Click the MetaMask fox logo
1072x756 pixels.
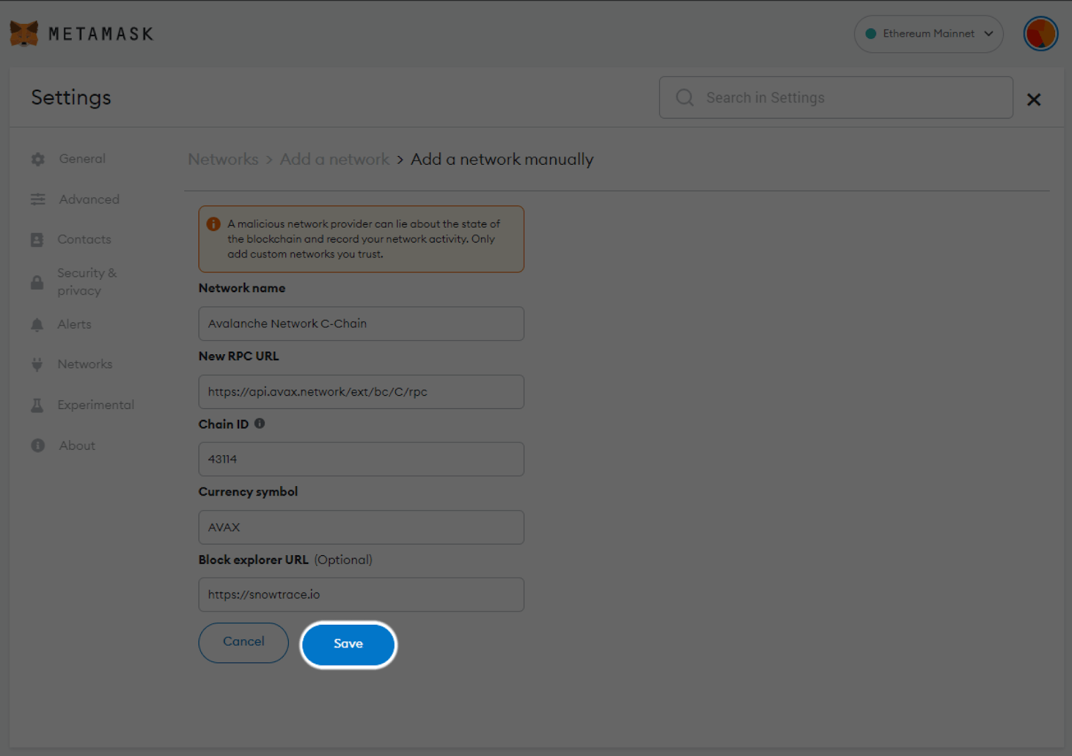click(x=24, y=33)
